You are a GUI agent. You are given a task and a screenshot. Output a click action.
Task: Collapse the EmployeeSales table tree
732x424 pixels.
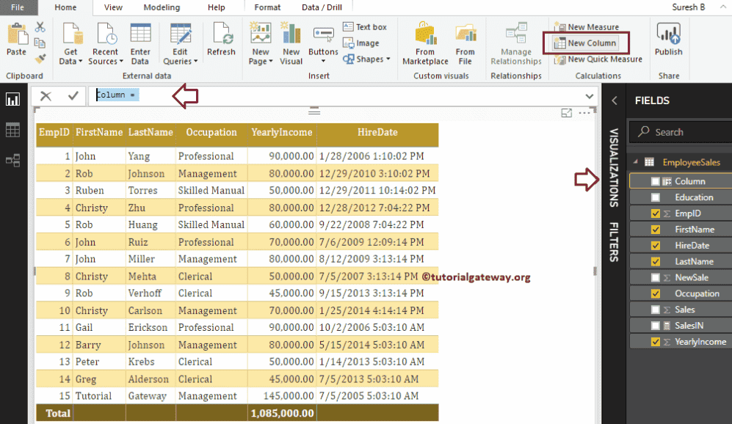(634, 163)
